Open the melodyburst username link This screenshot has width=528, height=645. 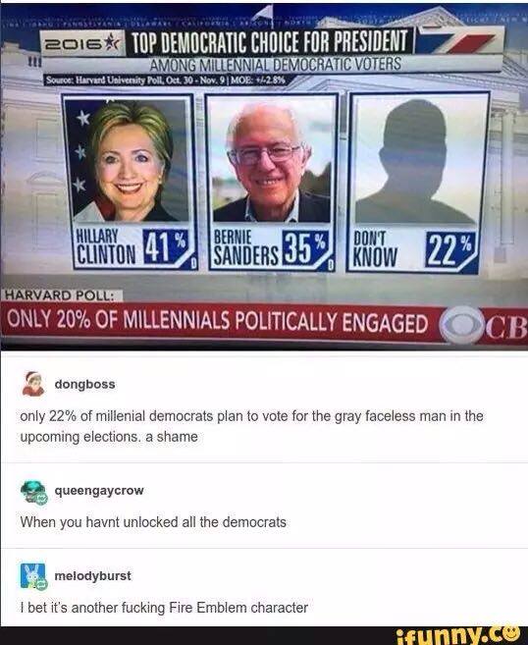(93, 575)
